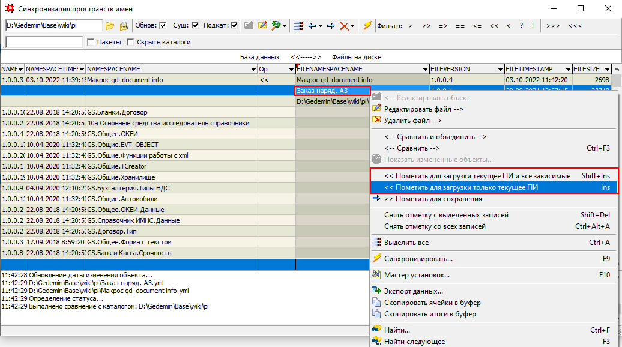Click the blue left arrow load icon
Screen dimensions: 622x347
pyautogui.click(x=312, y=26)
